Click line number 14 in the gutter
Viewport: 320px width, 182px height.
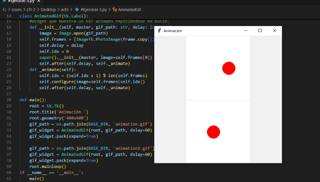pyautogui.click(x=9, y=16)
